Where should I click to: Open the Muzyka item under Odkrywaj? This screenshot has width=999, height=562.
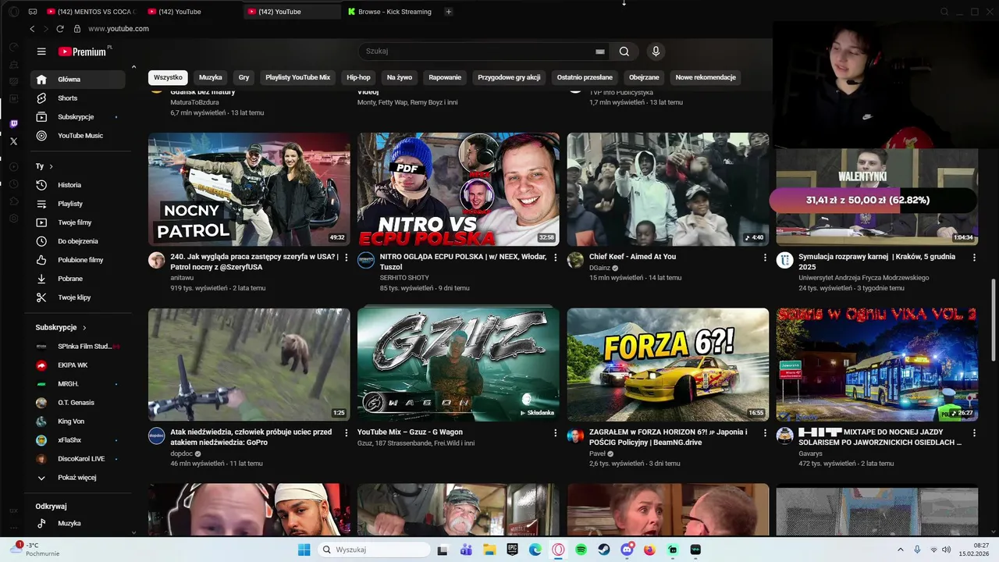pos(78,524)
